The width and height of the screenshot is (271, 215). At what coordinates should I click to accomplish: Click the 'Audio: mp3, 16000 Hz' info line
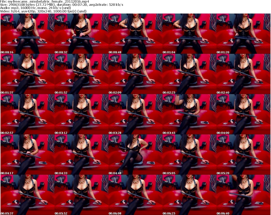(x=35, y=8)
